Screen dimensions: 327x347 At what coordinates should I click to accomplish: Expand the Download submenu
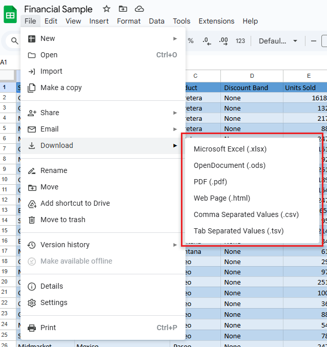click(103, 145)
